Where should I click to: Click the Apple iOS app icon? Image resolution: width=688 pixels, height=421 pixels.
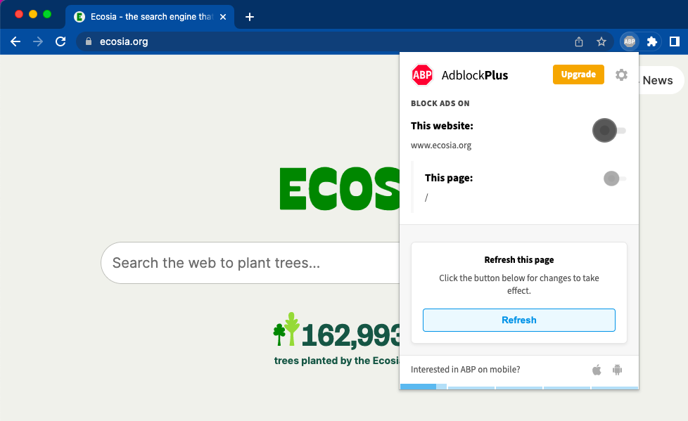[x=597, y=370]
